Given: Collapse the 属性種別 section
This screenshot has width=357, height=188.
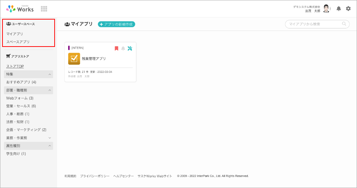Looking at the screenshot, I should pos(29,146).
